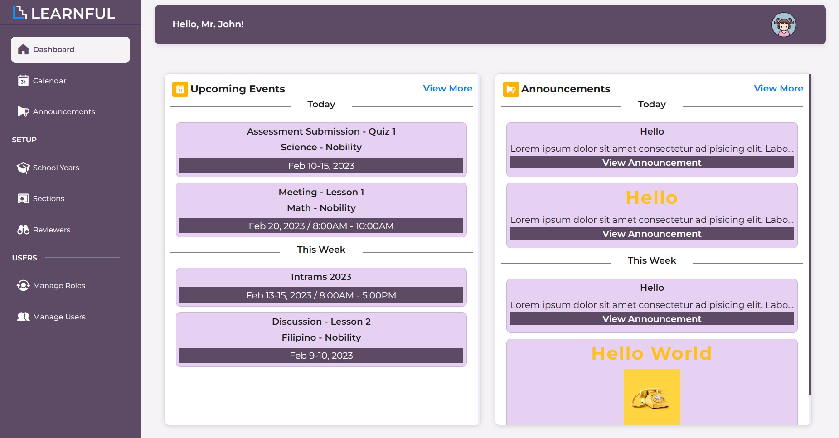Click Feb 13-15, 2023 / 8:00AM - 5:00PM

tap(321, 295)
